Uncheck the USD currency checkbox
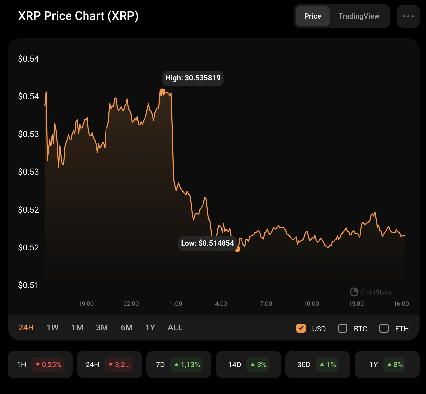 [301, 328]
